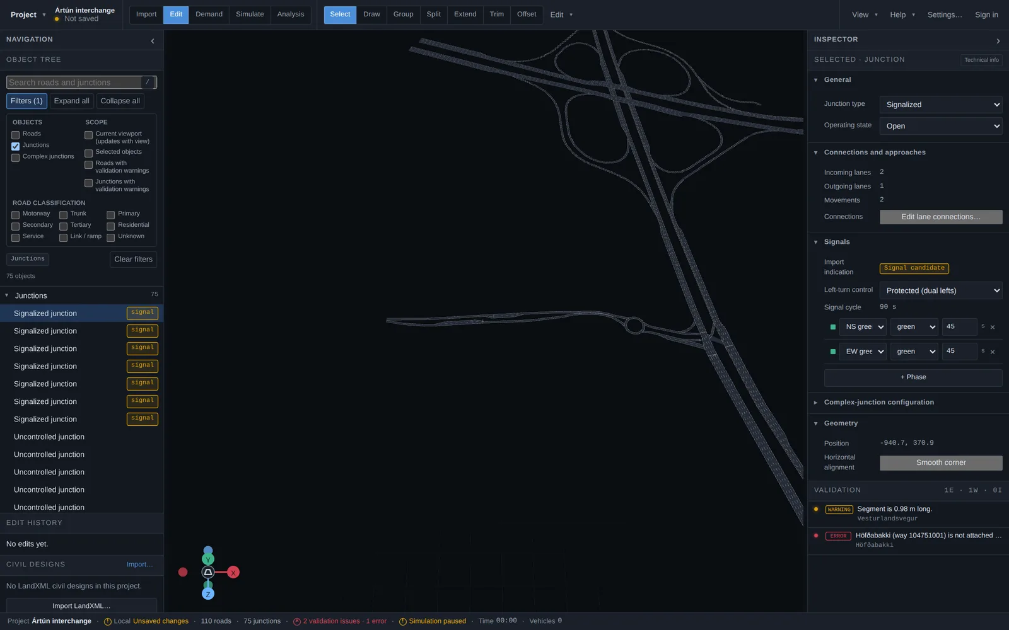Click the EW green phase color swatch
The width and height of the screenshot is (1009, 630).
[x=833, y=352]
